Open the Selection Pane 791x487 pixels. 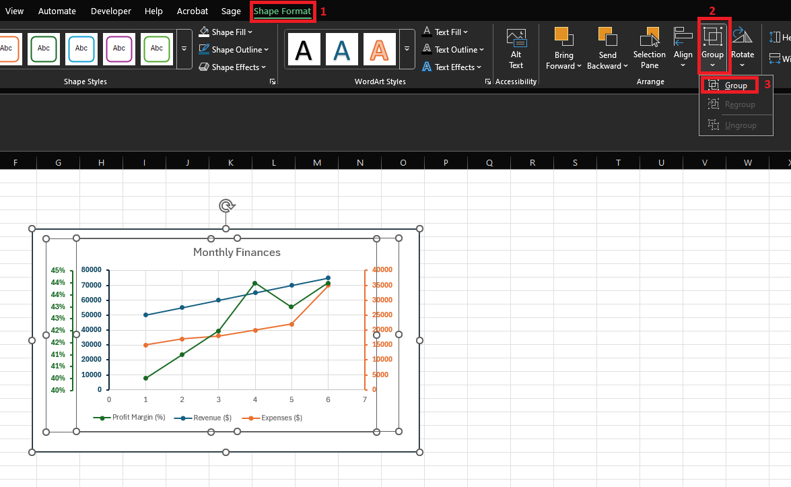click(649, 47)
